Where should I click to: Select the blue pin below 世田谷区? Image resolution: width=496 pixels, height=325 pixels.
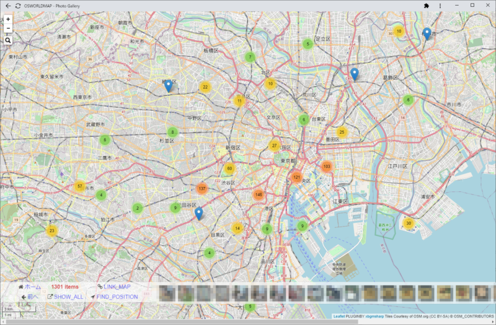click(x=198, y=214)
